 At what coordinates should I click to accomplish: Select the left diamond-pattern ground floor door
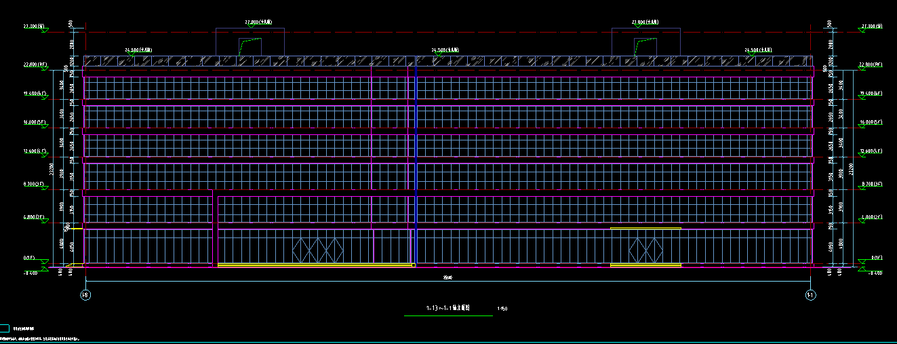tap(318, 250)
